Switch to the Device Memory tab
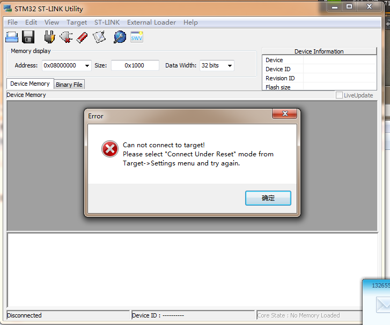This screenshot has width=390, height=325. 30,84
